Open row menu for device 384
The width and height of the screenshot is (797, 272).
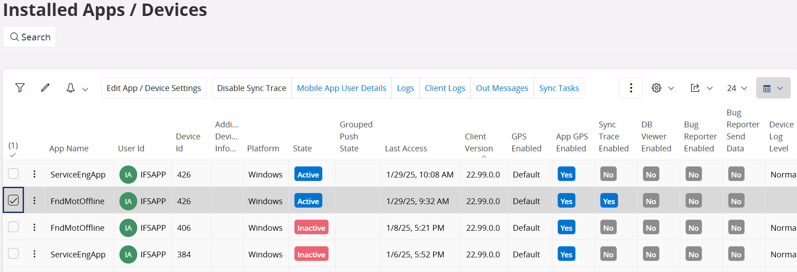(x=34, y=254)
